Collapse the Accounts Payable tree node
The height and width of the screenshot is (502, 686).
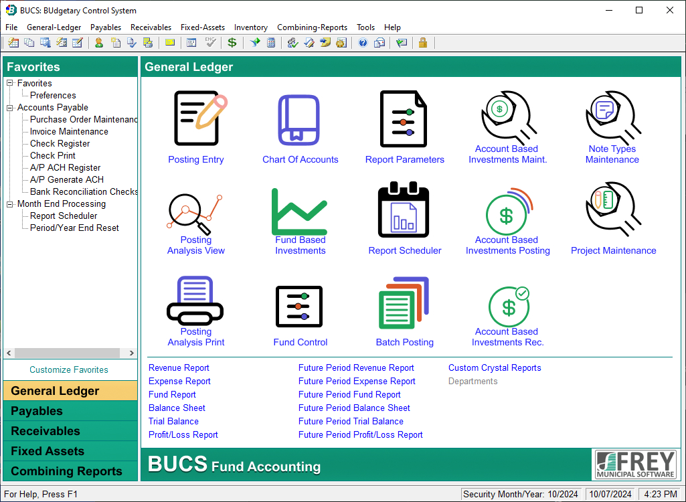tap(9, 108)
